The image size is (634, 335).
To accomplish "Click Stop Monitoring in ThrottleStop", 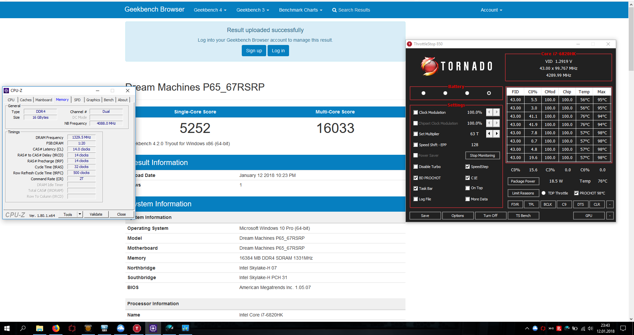I will coord(483,155).
